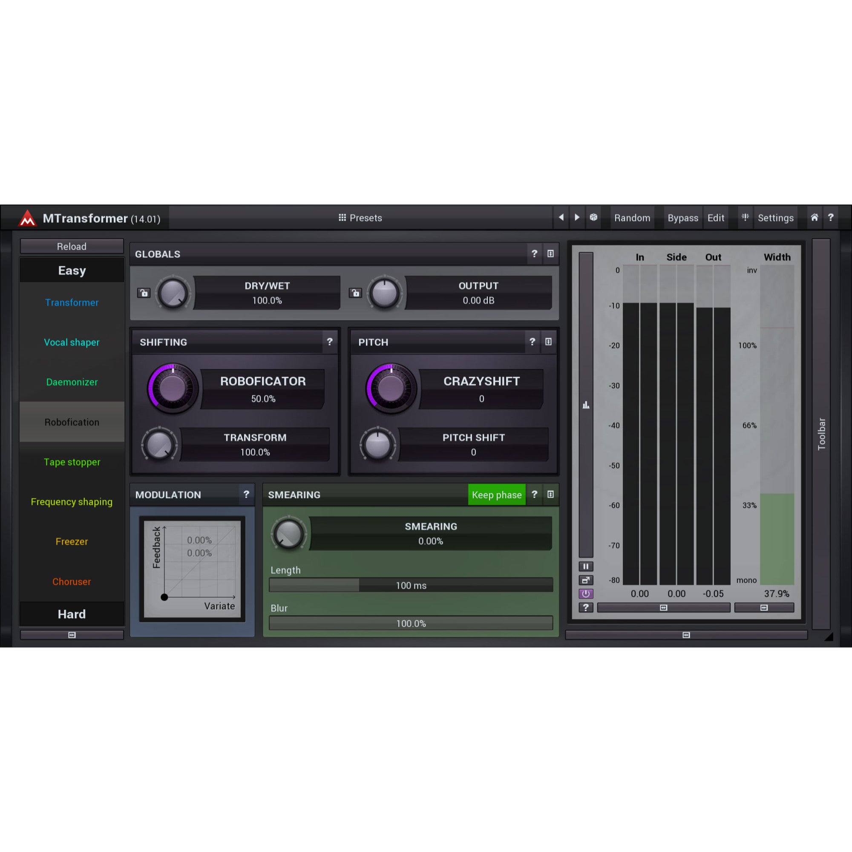Select the Vocal shaper device

72,342
